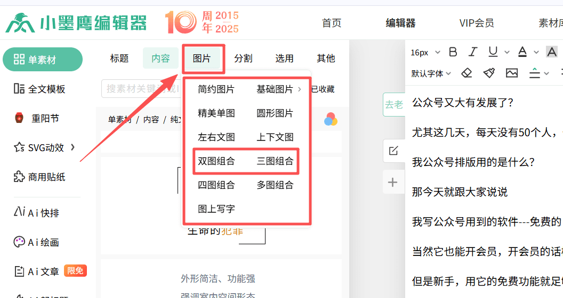Toggle the text background highlight A button
Screen dimensions: 563x298
552,52
